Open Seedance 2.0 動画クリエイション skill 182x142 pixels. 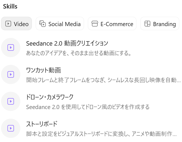[x=67, y=43]
